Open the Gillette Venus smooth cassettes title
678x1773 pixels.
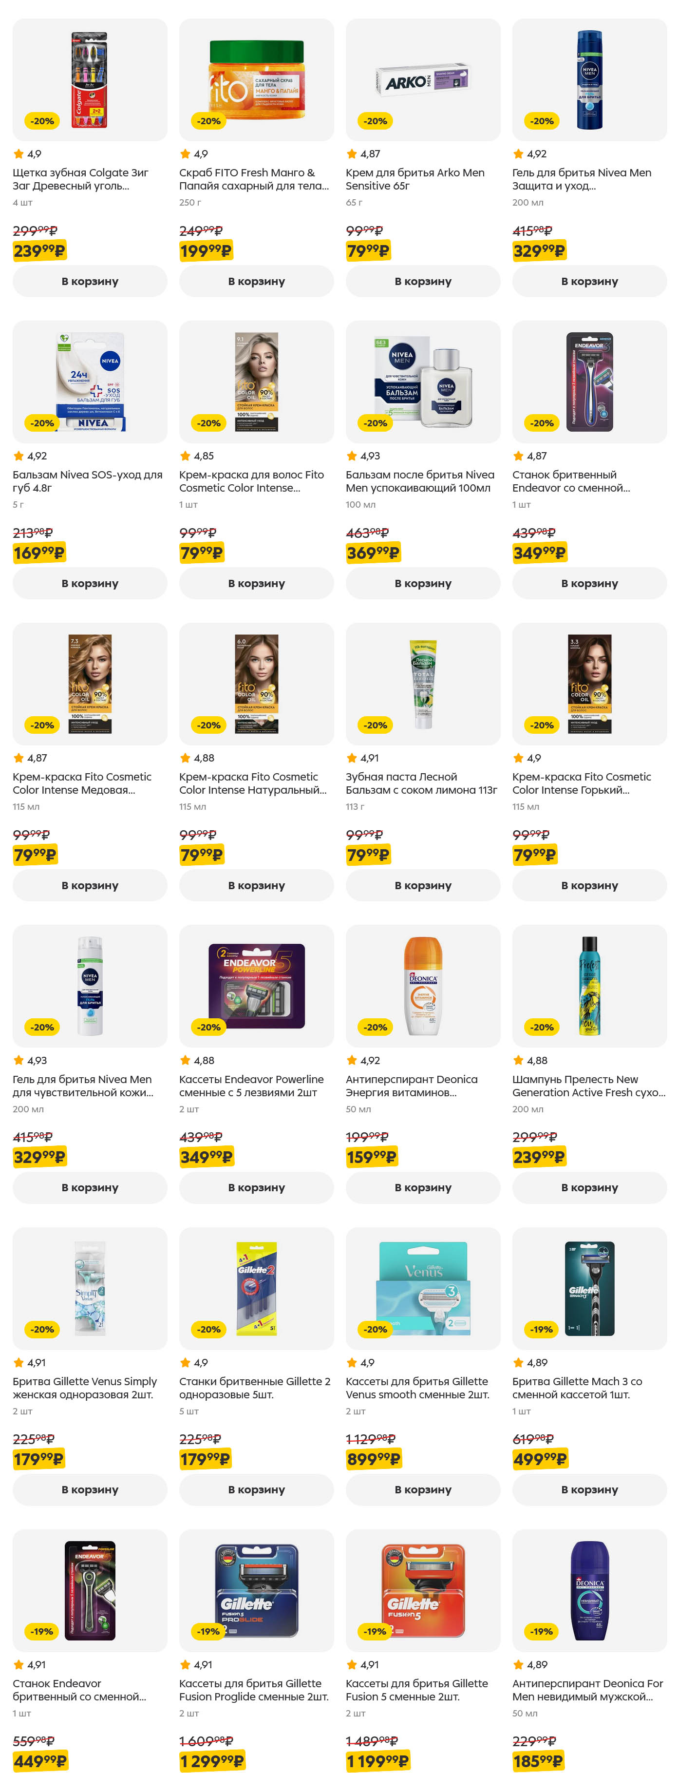click(417, 1388)
